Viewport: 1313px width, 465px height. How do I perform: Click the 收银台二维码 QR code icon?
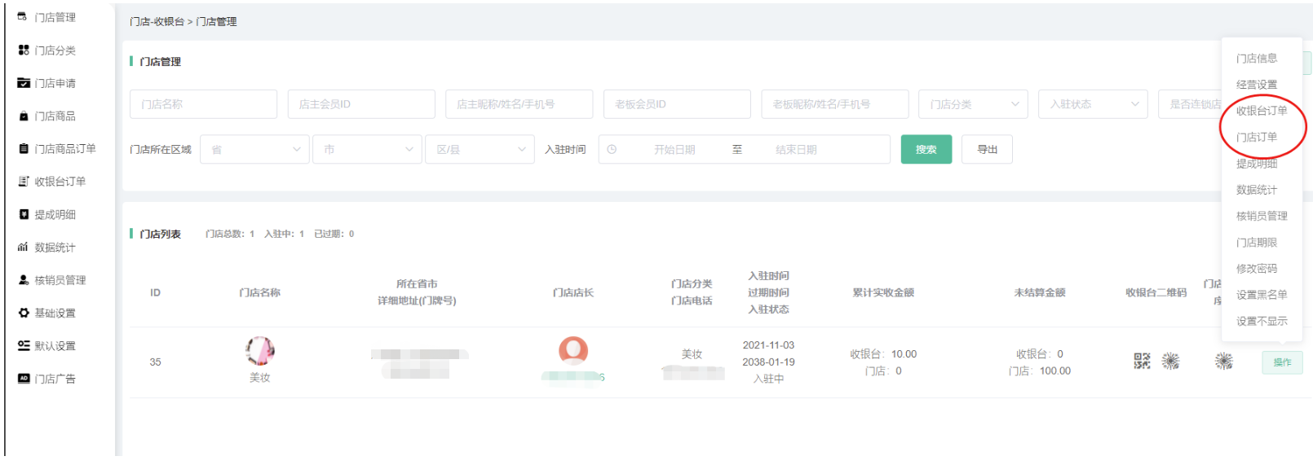(x=1142, y=362)
